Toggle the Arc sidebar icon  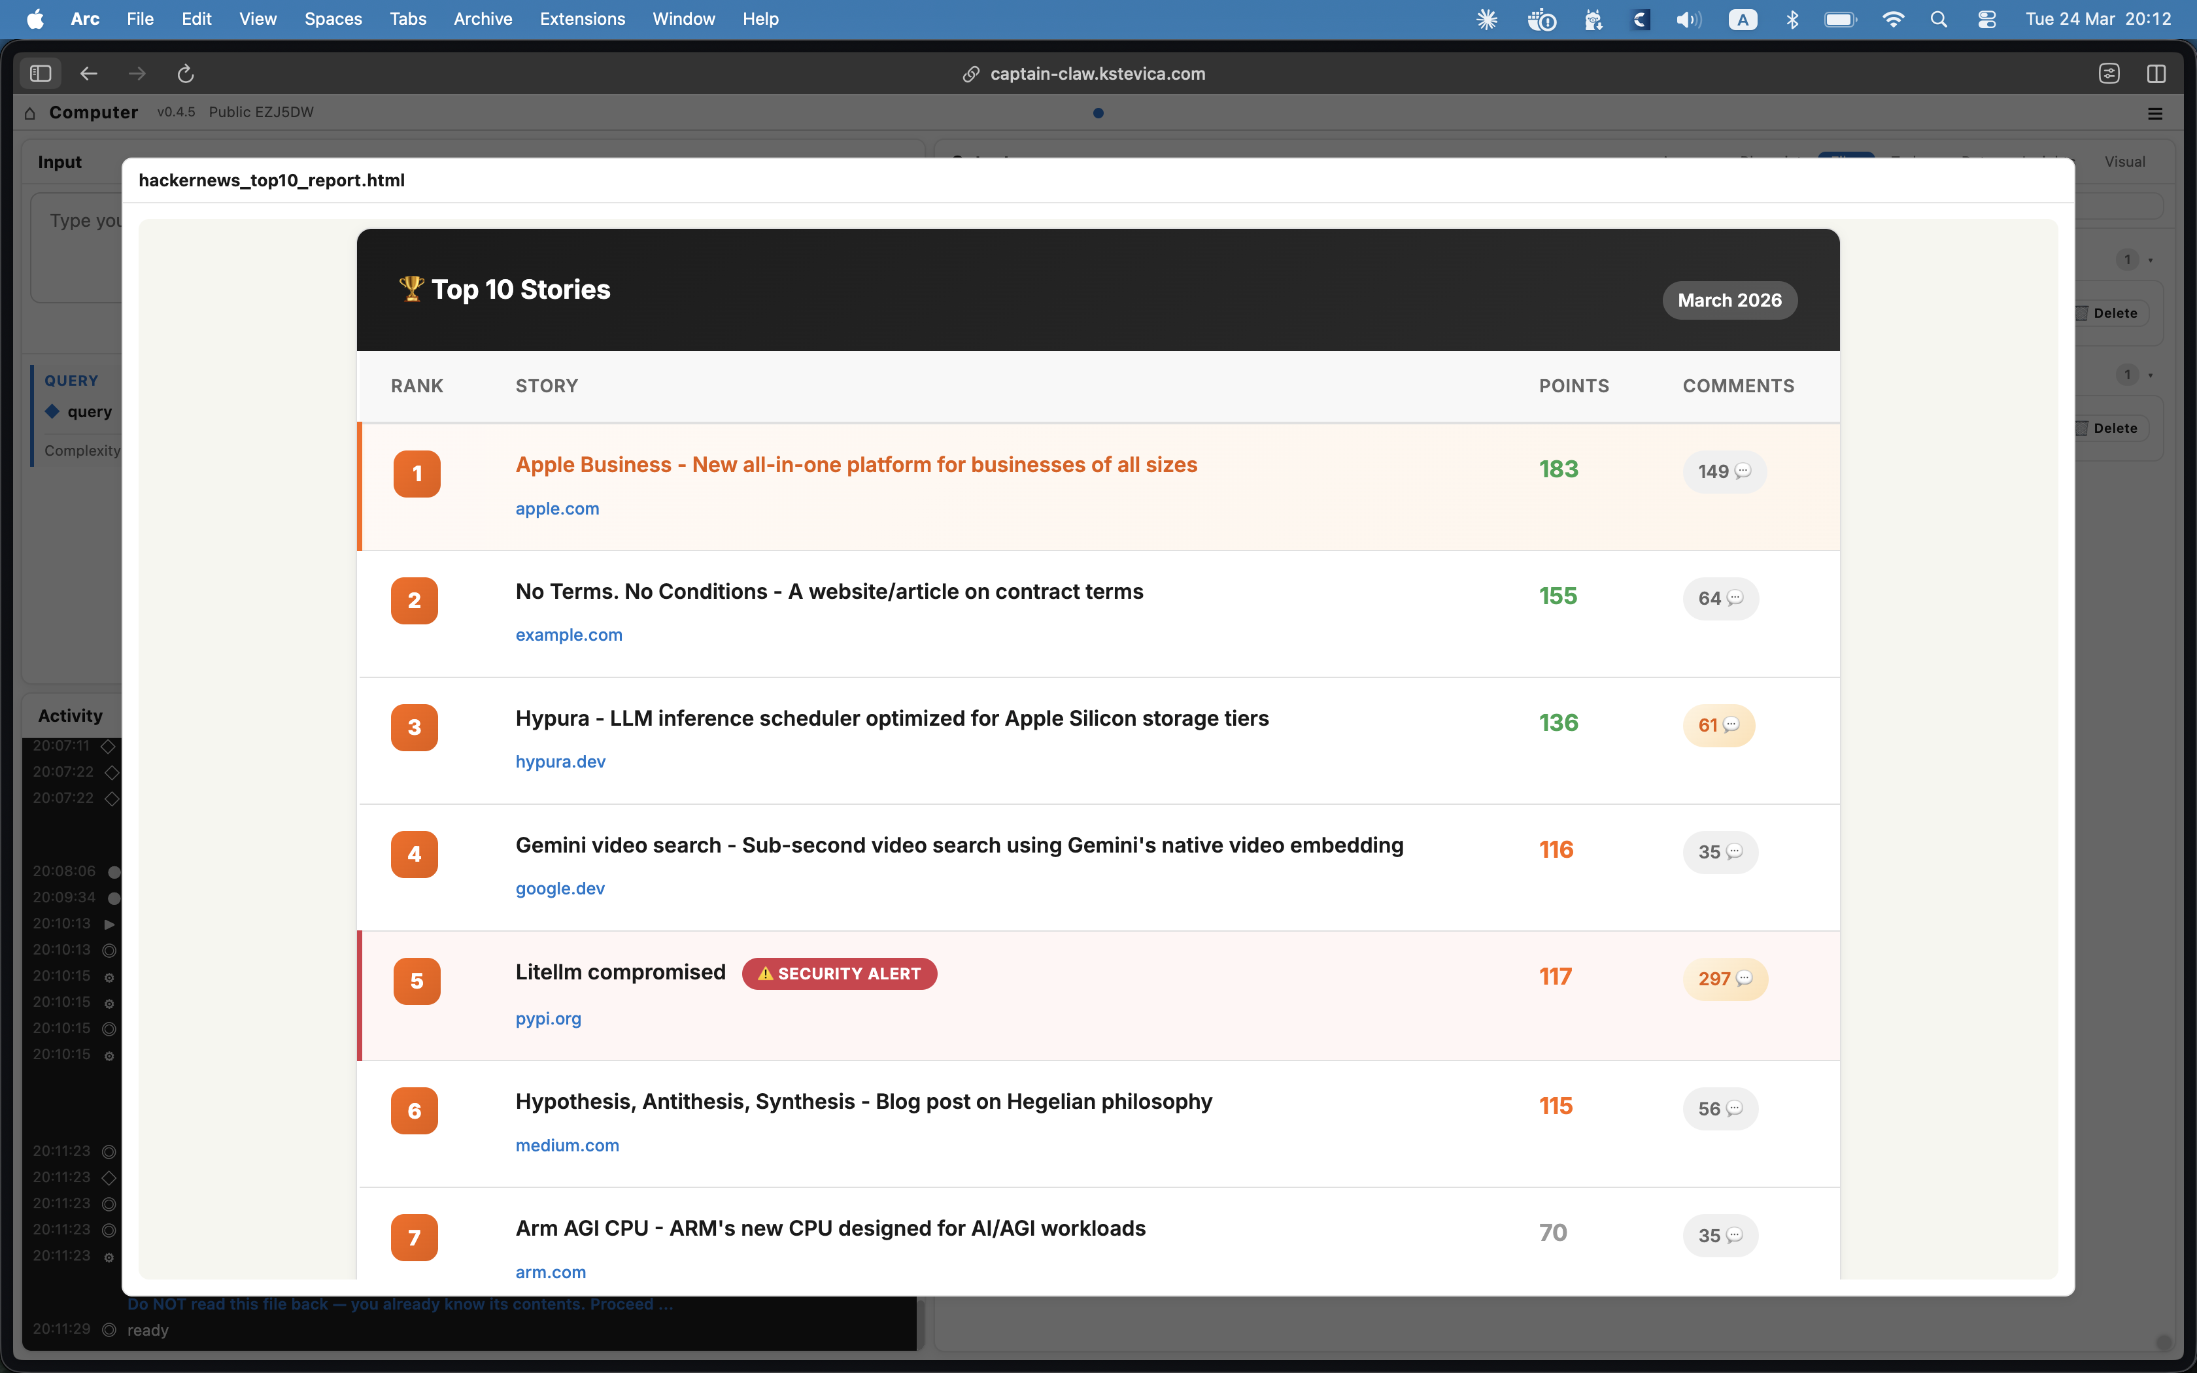[x=41, y=73]
